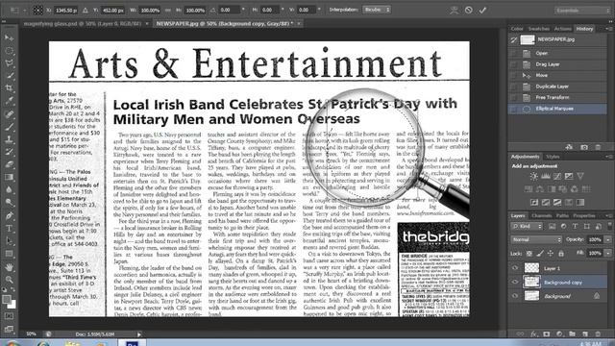The height and width of the screenshot is (346, 615).
Task: Select the Path Selection tool
Action: (x=9, y=241)
